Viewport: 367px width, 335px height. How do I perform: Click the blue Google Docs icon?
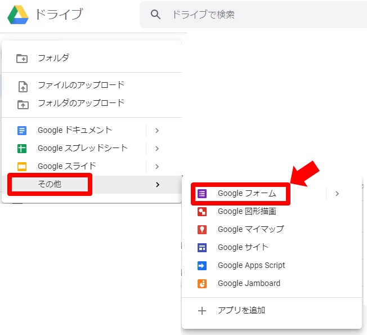22,131
